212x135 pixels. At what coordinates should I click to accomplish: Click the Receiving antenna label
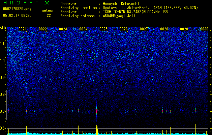pos(78,16)
